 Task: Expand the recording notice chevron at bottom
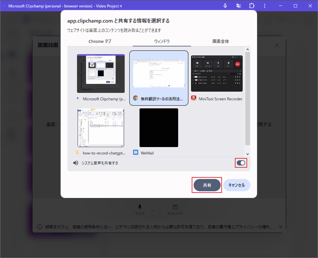pyautogui.click(x=281, y=226)
